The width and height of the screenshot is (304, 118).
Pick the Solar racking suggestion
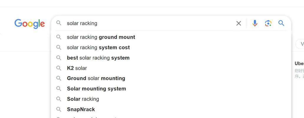(171, 99)
